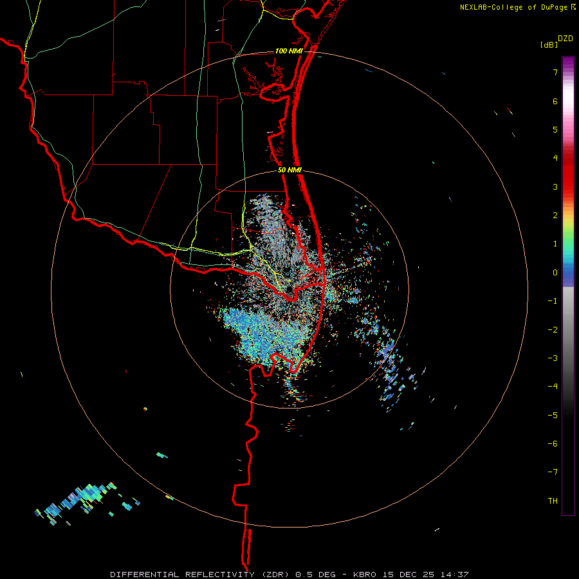Viewport: 579px width, 579px height.
Task: Click the 100 NMI range ring label
Action: click(289, 51)
